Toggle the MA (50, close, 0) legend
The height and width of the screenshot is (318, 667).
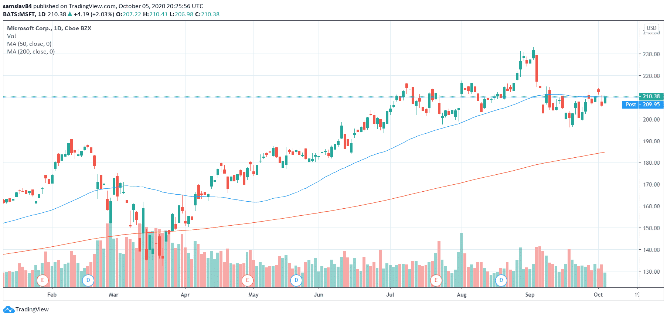[29, 44]
